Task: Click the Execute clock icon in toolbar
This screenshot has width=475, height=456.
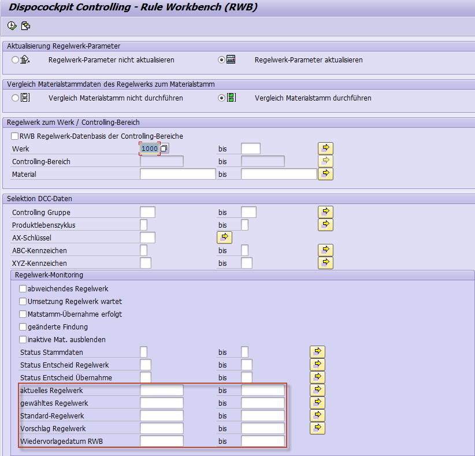Action: click(x=12, y=25)
